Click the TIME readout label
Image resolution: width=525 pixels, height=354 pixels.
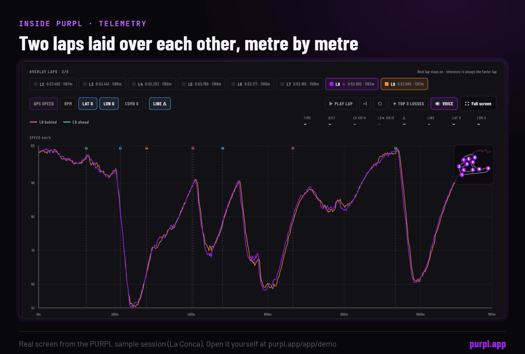pyautogui.click(x=307, y=118)
